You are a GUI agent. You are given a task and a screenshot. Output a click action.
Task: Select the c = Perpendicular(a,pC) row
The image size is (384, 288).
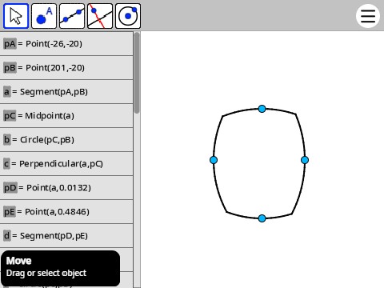[x=66, y=164]
